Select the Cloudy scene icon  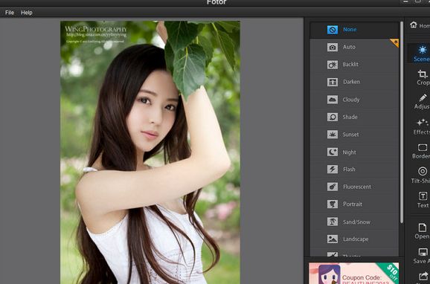[333, 100]
